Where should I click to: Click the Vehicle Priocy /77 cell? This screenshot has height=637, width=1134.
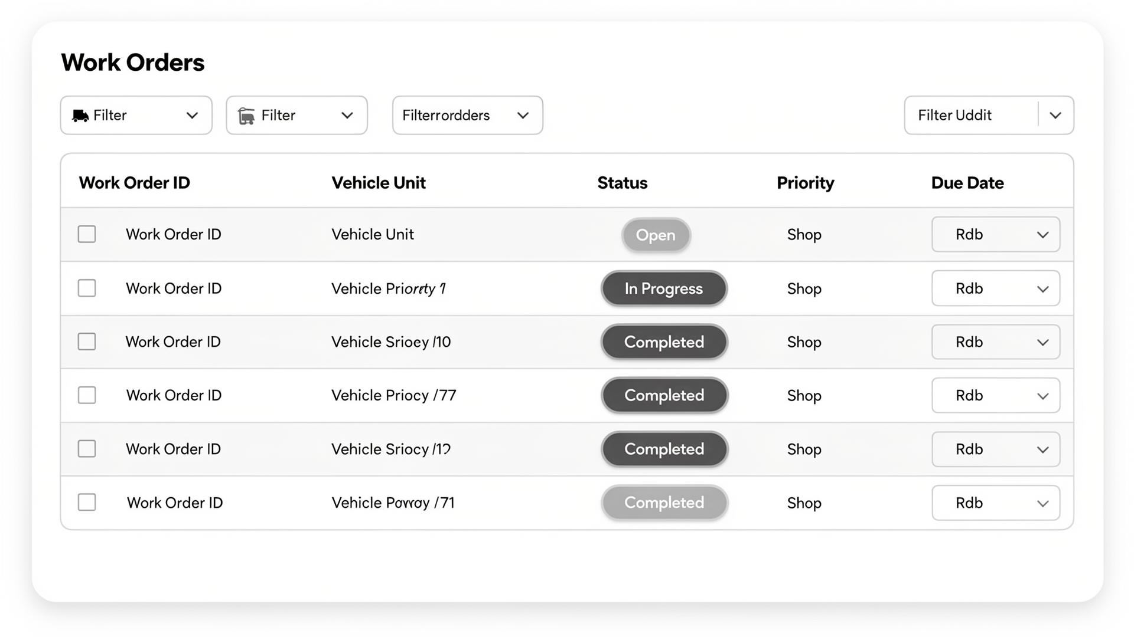[x=394, y=395]
